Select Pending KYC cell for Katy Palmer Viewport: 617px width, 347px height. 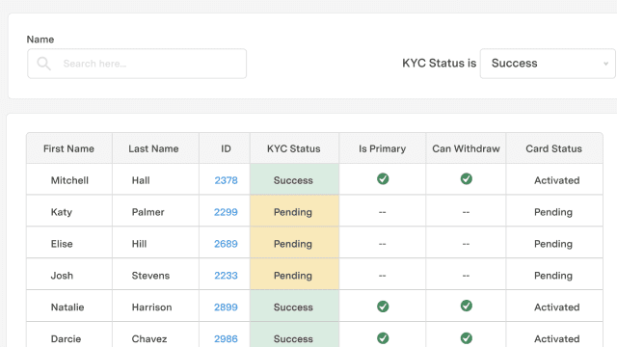(x=294, y=211)
